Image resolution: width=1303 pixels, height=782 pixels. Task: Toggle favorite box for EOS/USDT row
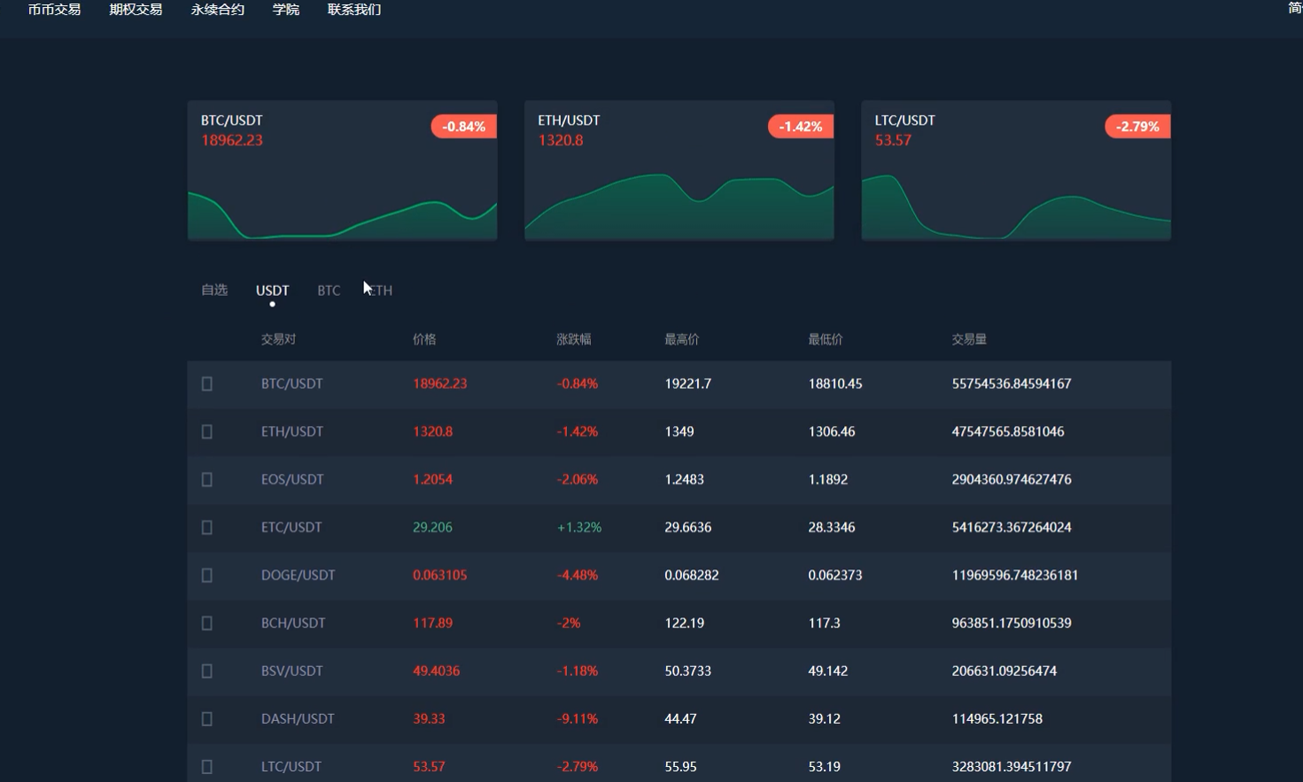click(207, 479)
